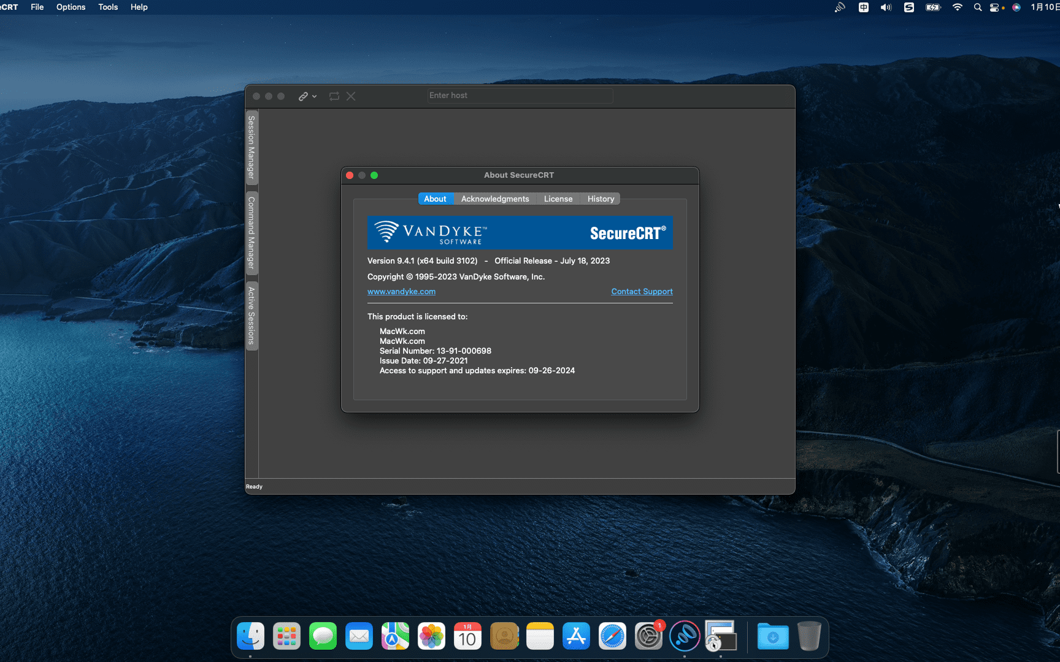Open Maps from the Dock
The height and width of the screenshot is (662, 1060).
(395, 636)
